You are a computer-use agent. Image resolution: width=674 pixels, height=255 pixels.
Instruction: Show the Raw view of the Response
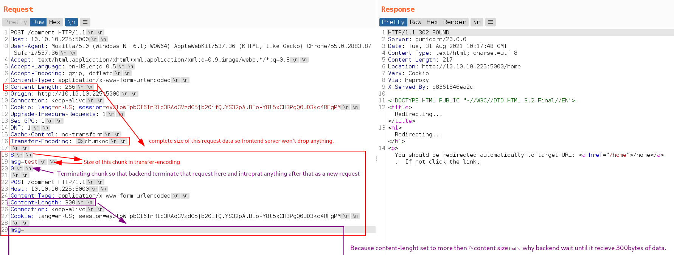tap(415, 22)
